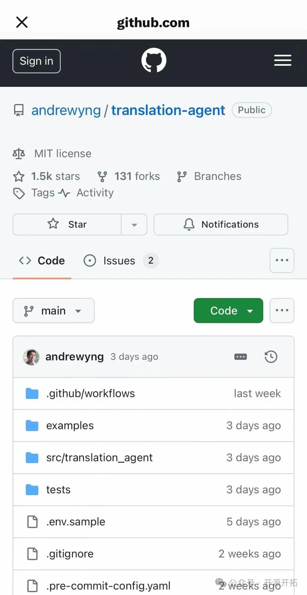Image resolution: width=307 pixels, height=595 pixels.
Task: Click the '2 weeks ago' timestamp for .gitignore
Action: [x=250, y=554]
